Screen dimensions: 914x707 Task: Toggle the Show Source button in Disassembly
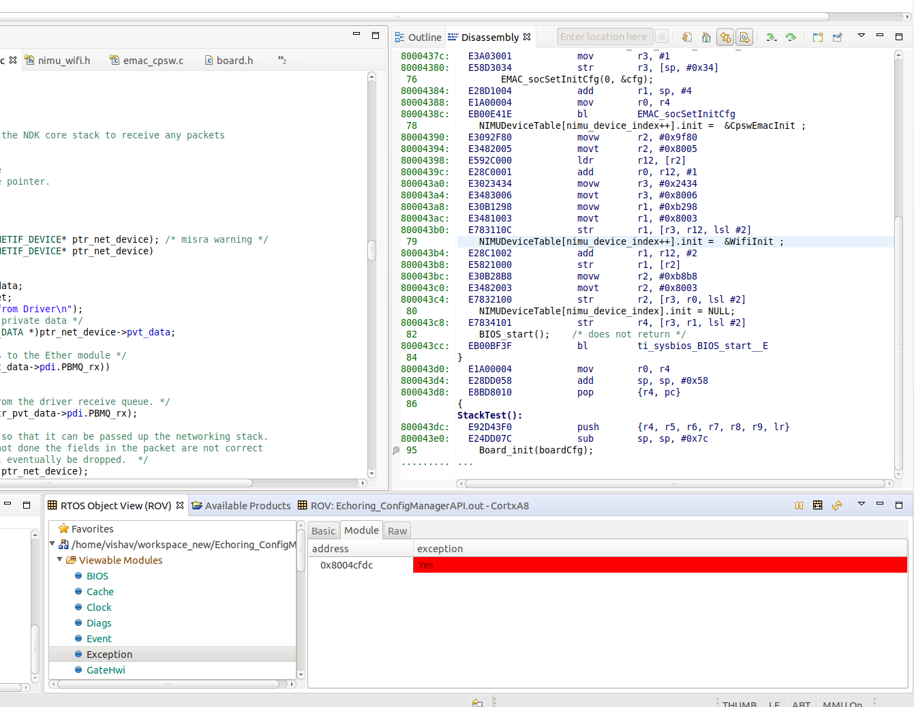click(x=744, y=37)
